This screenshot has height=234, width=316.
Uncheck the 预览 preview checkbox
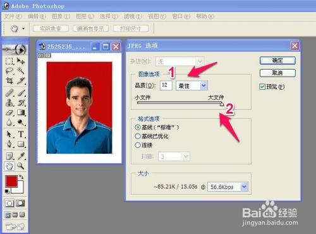point(262,87)
